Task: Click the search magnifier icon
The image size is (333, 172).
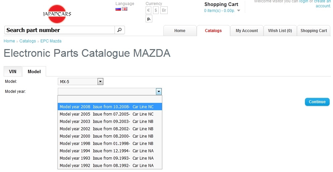Action: 120,30
